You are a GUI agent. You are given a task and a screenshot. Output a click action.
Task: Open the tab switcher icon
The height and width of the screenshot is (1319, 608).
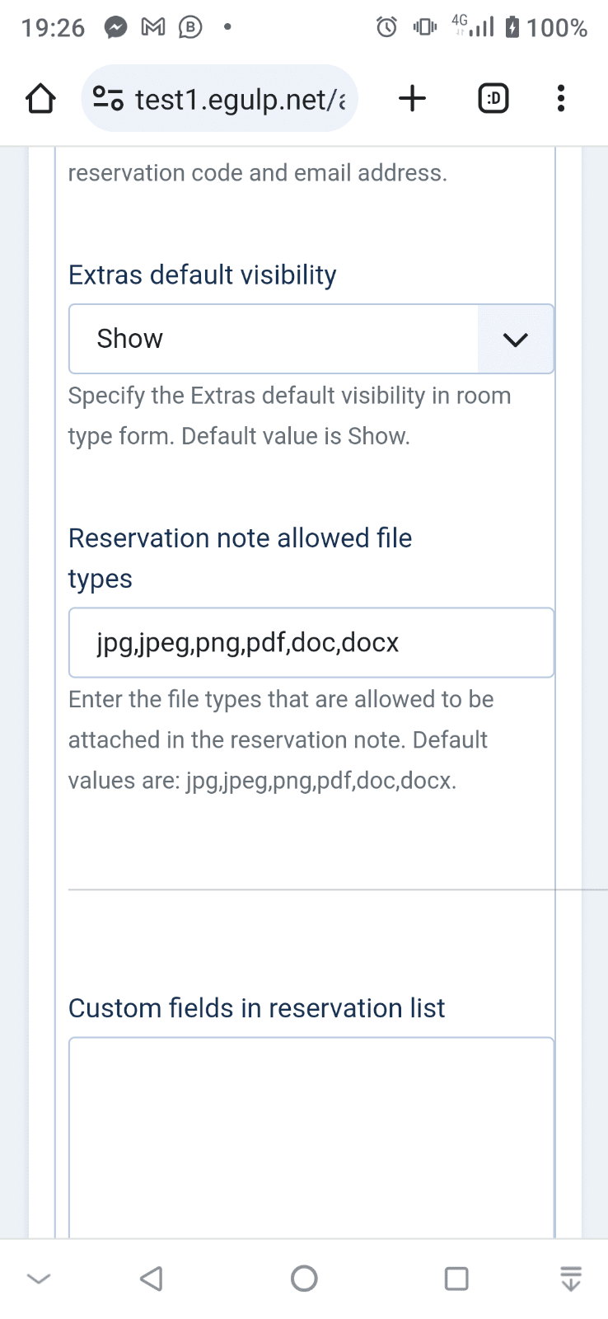point(493,99)
